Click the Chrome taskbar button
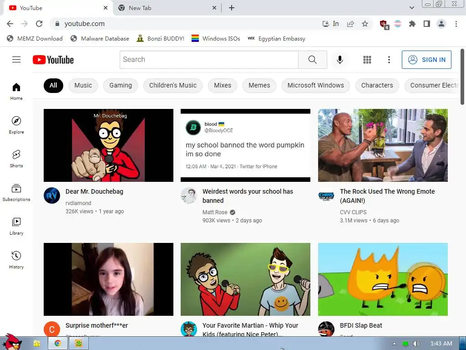Screen dimensions: 466x350 click(x=58, y=343)
